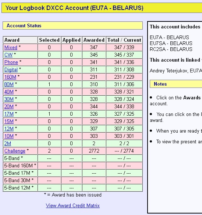
Task: Click the 5-Band 160M row label
Action: (x=20, y=166)
